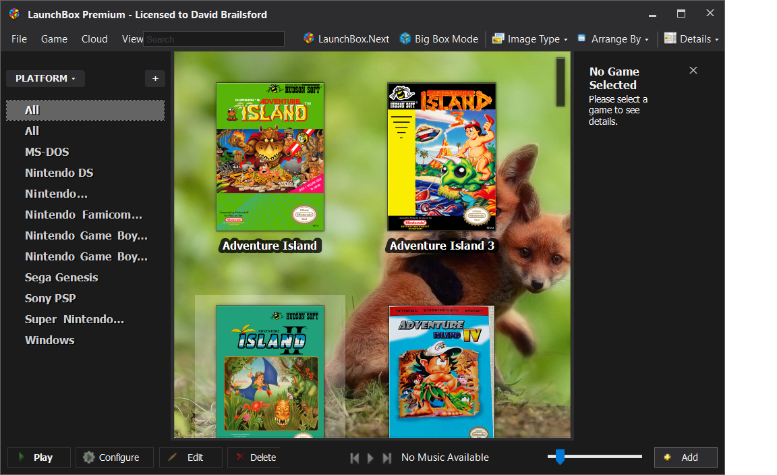
Task: Expand the Image Type dropdown
Action: (x=529, y=38)
